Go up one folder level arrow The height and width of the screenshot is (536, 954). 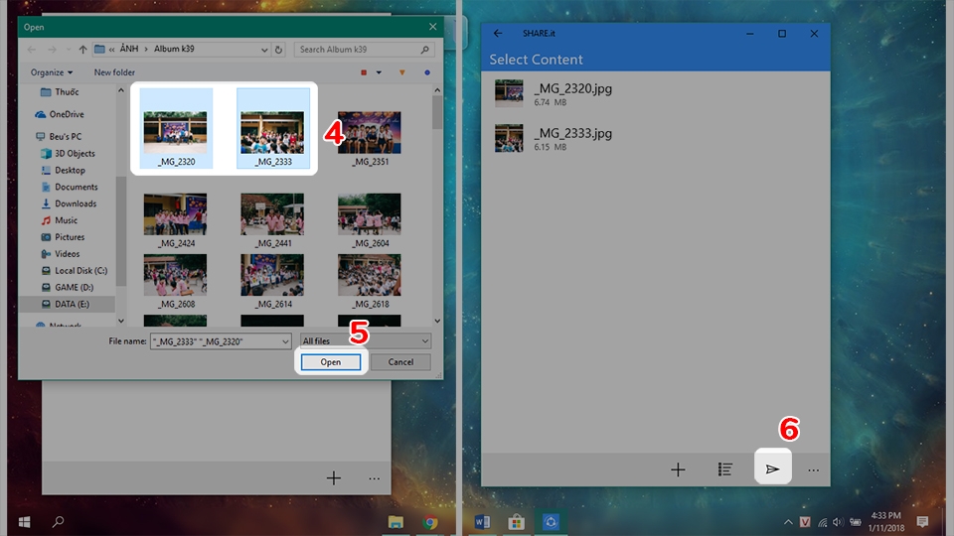(x=82, y=50)
